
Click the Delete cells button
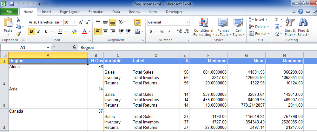click(x=260, y=27)
